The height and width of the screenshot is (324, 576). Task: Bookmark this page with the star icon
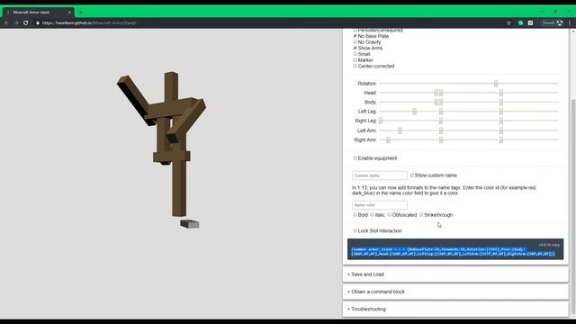pos(508,22)
